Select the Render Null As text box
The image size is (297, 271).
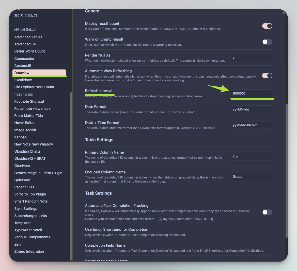click(x=251, y=58)
